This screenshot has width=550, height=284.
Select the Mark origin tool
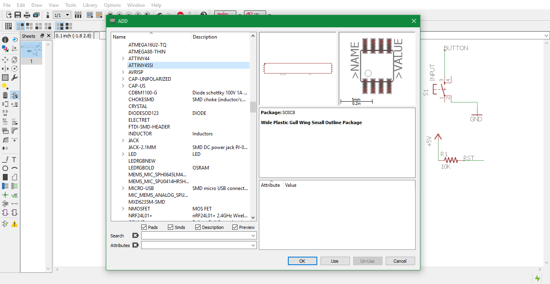pyautogui.click(x=14, y=49)
